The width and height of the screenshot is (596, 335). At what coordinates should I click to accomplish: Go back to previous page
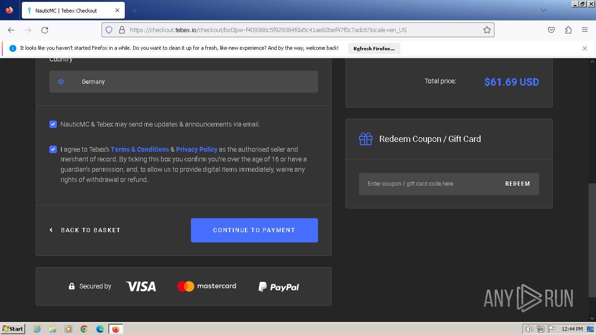pos(11,30)
